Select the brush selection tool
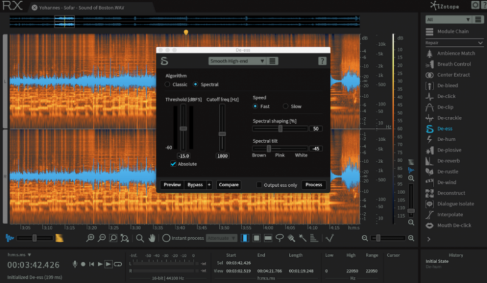 (292, 238)
